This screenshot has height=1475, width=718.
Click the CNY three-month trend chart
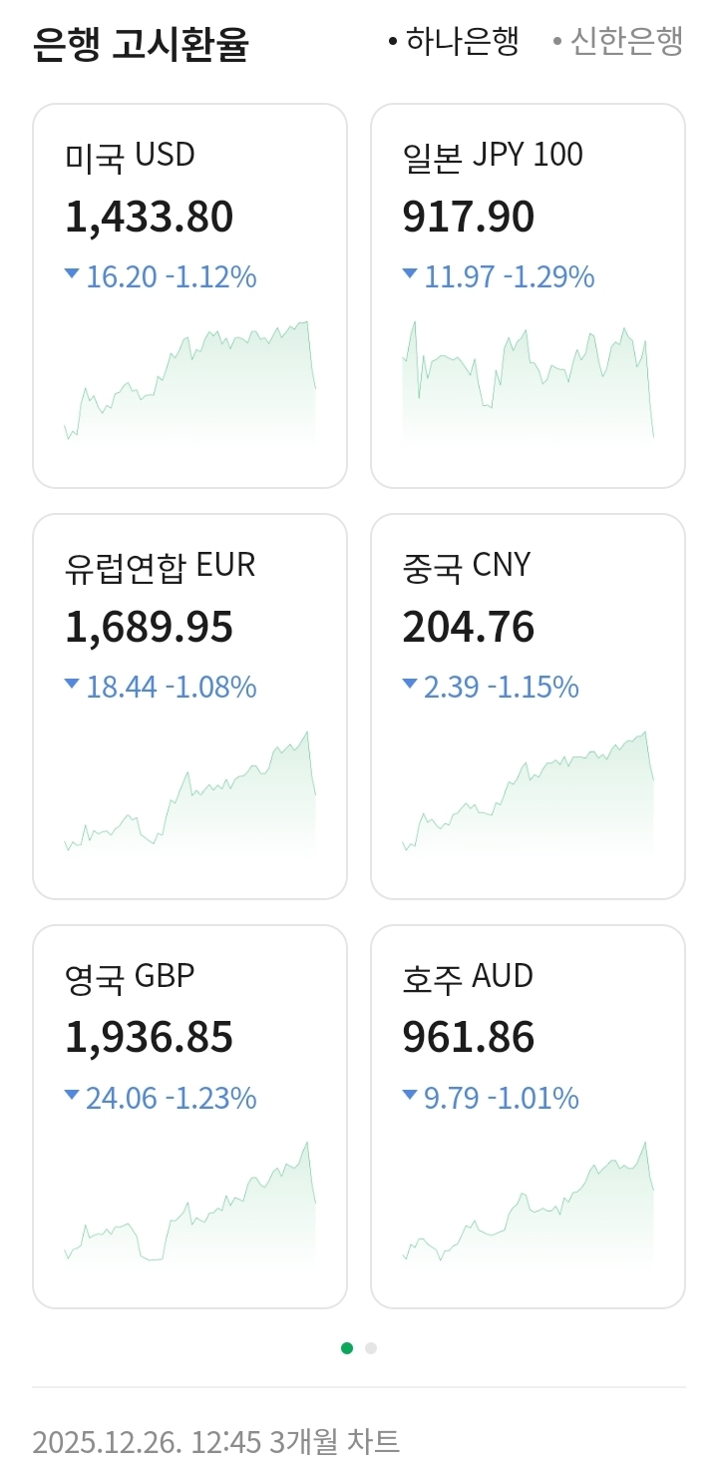click(528, 798)
